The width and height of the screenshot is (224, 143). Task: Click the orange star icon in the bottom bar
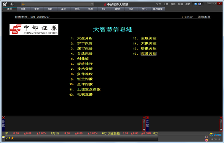click(x=12, y=138)
